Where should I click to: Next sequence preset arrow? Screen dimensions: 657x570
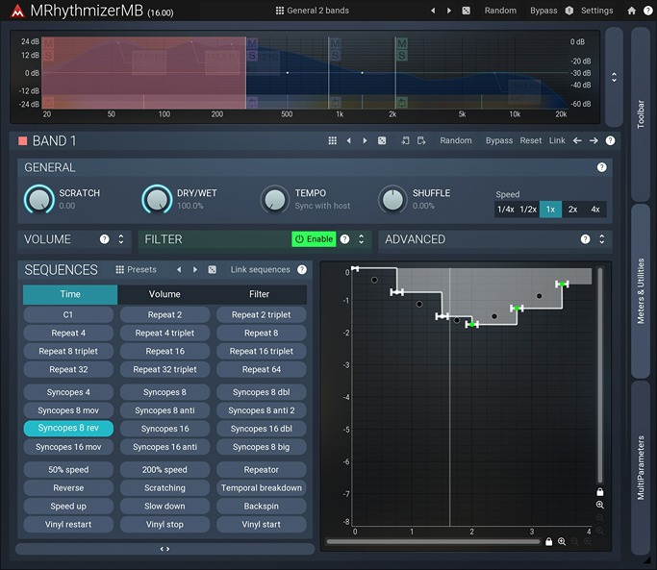coord(195,270)
